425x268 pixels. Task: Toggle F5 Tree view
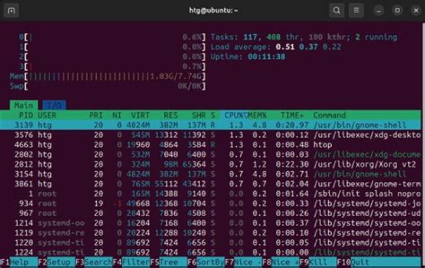[169, 262]
